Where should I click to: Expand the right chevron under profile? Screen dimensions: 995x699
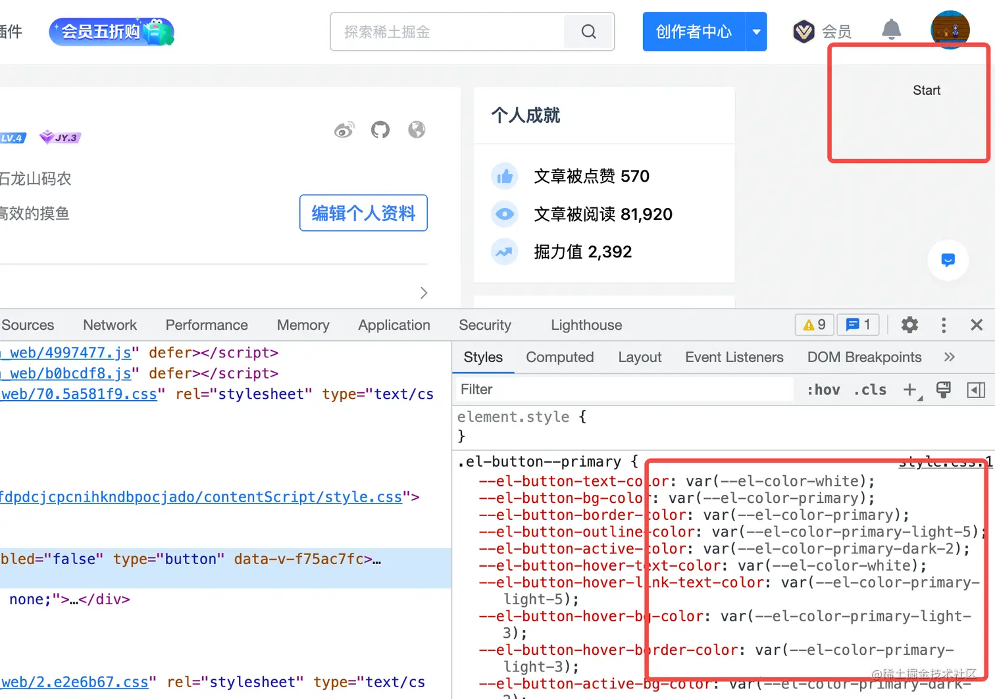[424, 293]
